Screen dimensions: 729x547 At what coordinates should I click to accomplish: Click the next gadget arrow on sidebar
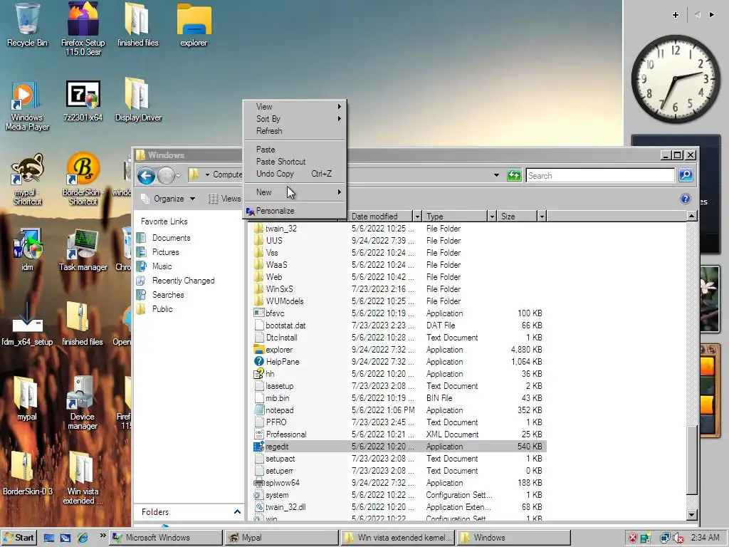[x=712, y=15]
